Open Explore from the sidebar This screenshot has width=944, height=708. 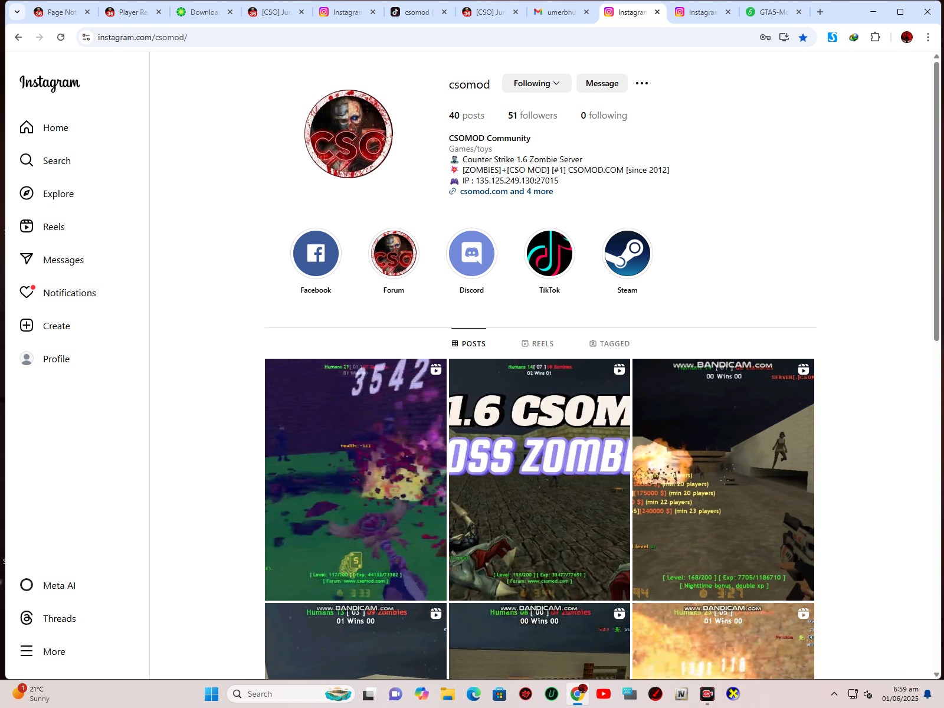[58, 194]
